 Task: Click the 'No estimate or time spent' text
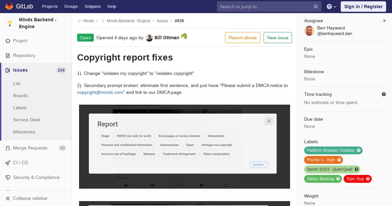click(331, 102)
